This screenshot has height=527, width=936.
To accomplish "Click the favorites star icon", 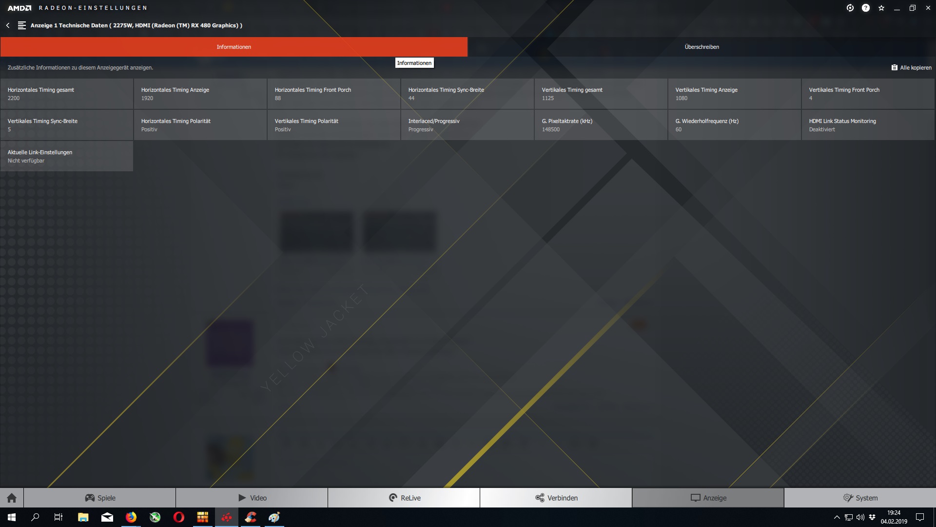I will (881, 8).
